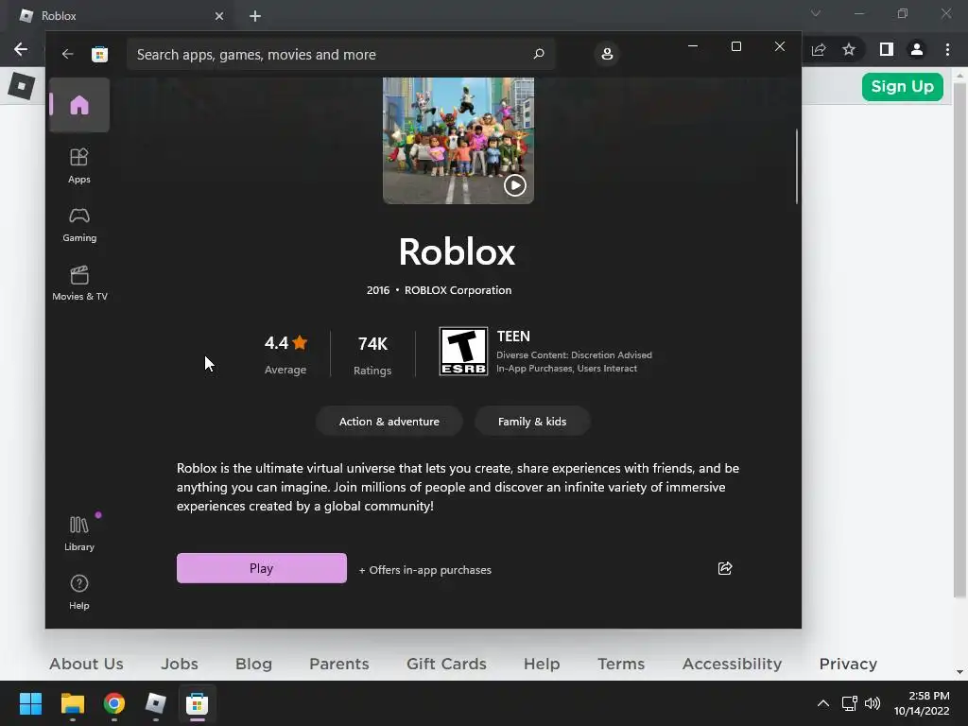This screenshot has height=726, width=968.
Task: Play the Roblox trailer video
Action: [x=515, y=185]
